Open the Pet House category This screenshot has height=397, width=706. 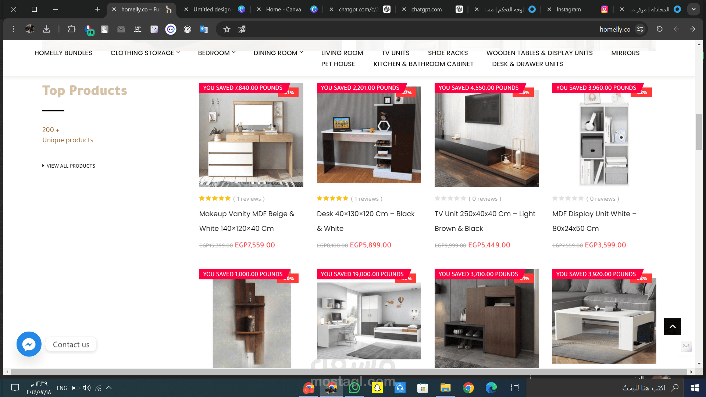(x=338, y=64)
